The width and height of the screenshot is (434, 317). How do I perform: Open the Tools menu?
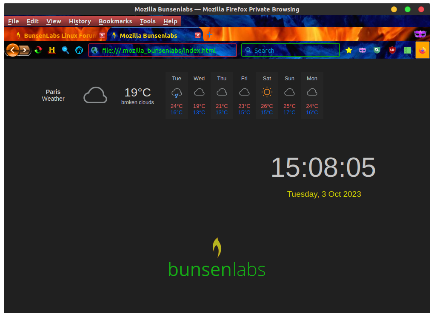[148, 21]
